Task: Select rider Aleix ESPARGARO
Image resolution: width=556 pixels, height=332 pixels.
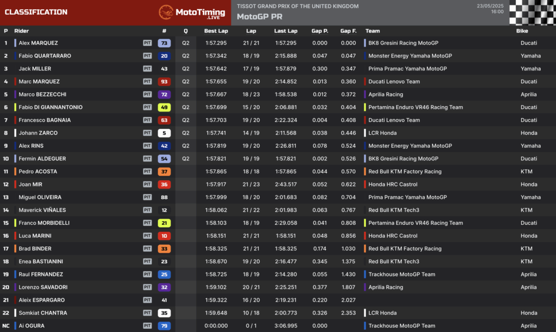Action: (41, 300)
